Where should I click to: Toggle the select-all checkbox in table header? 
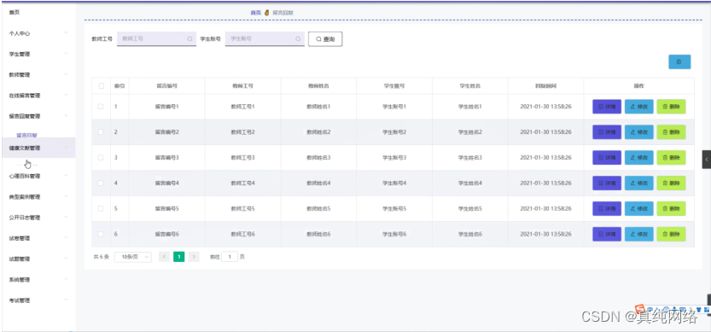pyautogui.click(x=101, y=85)
